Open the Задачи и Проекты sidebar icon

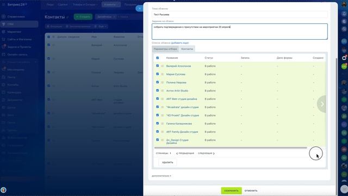(4, 47)
